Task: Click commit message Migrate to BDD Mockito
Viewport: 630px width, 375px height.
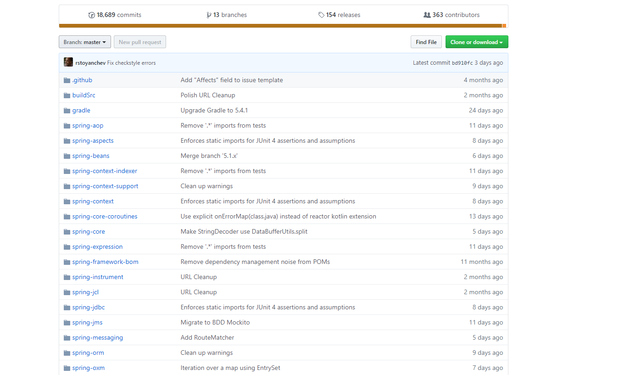Action: (215, 323)
